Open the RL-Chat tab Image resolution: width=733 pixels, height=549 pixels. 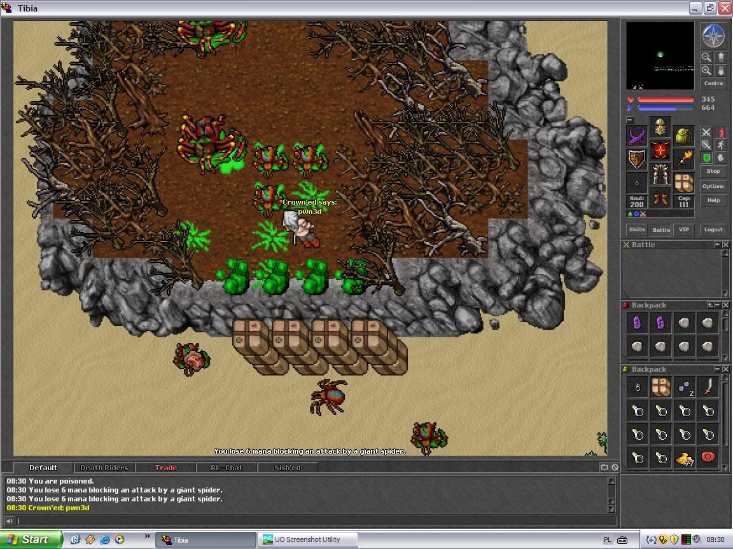tap(227, 467)
